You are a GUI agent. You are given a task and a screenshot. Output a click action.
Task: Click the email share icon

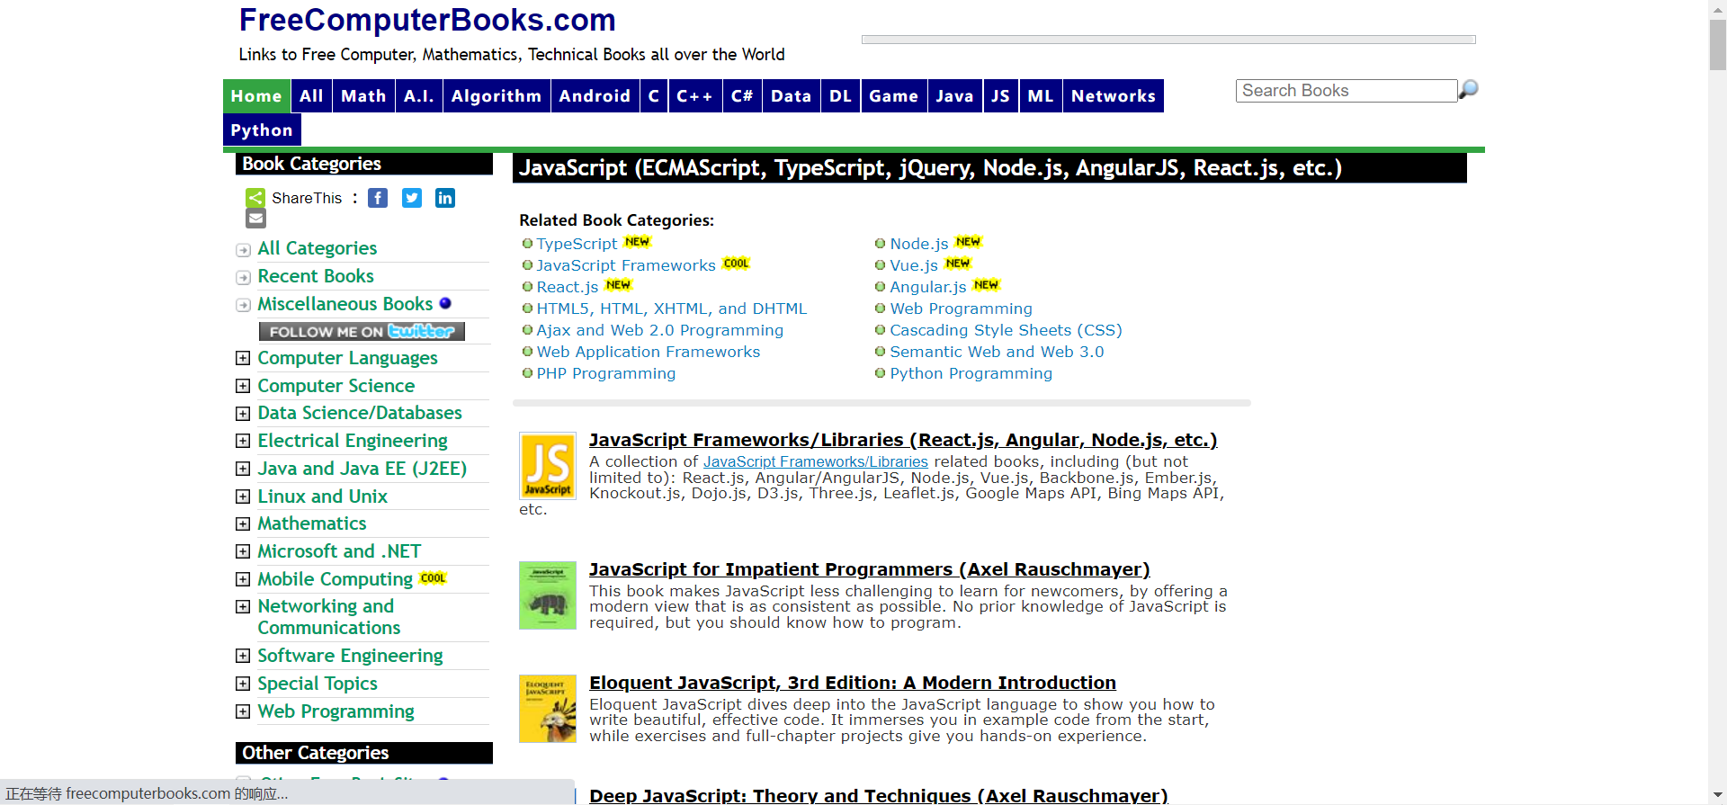pyautogui.click(x=256, y=219)
